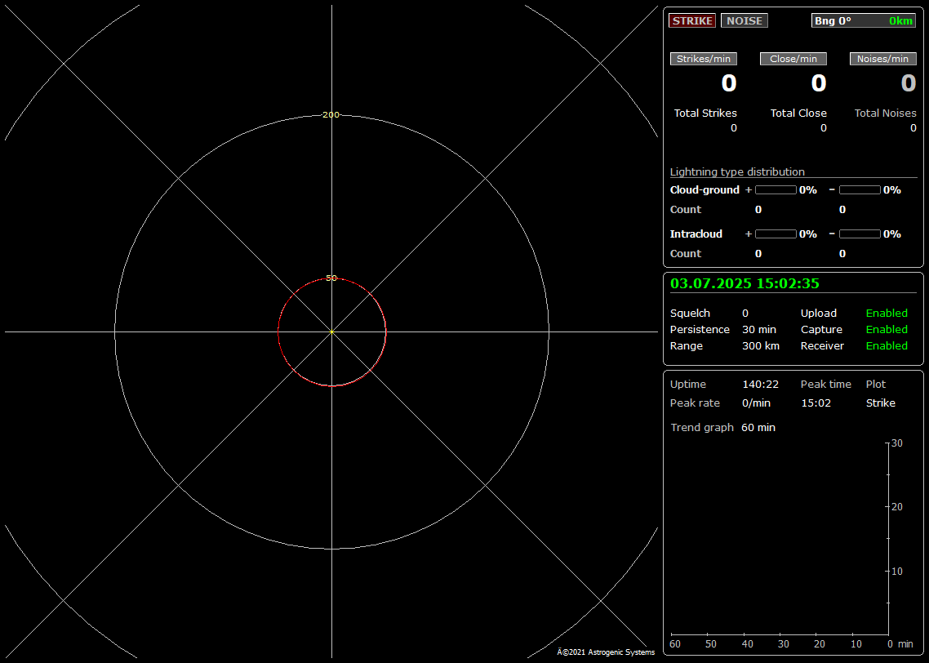
Task: Click the Plot Strike mode label
Action: [880, 403]
